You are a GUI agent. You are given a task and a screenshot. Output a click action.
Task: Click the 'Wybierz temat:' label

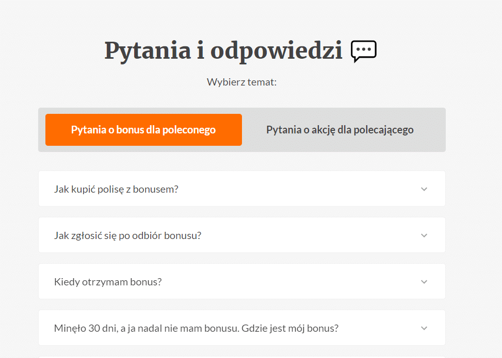click(x=242, y=82)
